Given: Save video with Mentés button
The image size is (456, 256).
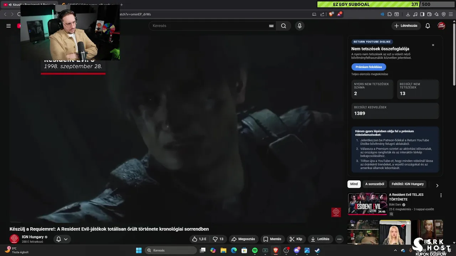Looking at the screenshot, I should coord(273,239).
